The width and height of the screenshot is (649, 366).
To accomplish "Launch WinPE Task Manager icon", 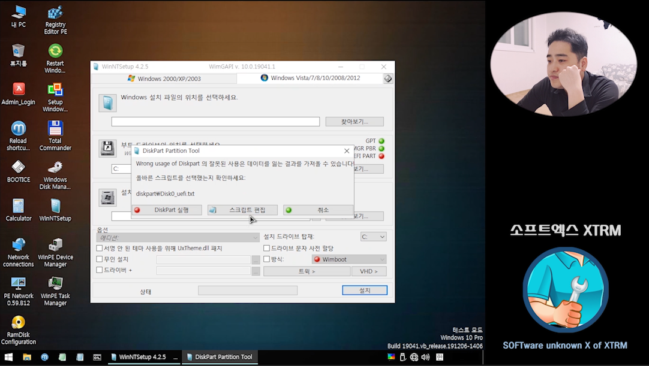I will (55, 291).
